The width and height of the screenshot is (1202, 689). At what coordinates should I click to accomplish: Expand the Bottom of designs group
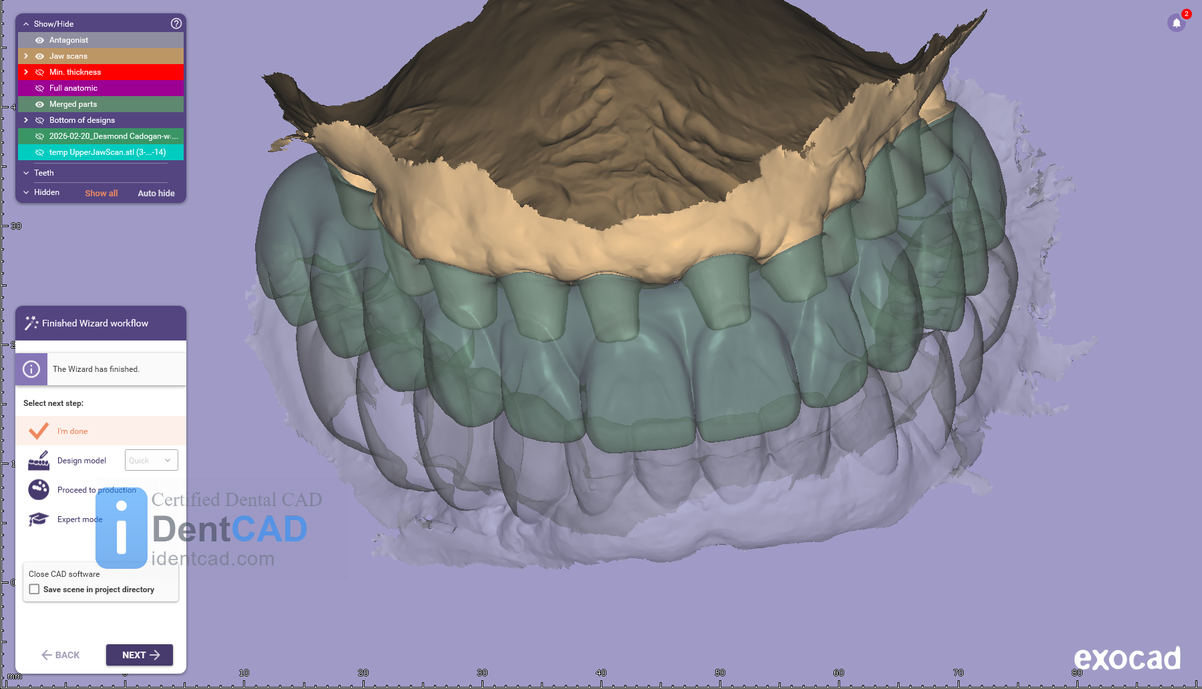(x=26, y=120)
